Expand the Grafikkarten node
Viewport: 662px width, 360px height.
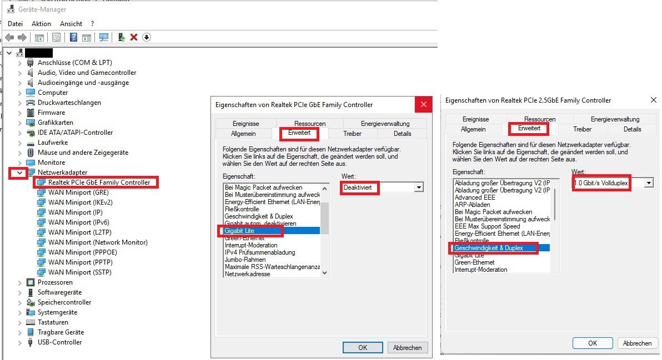(19, 123)
